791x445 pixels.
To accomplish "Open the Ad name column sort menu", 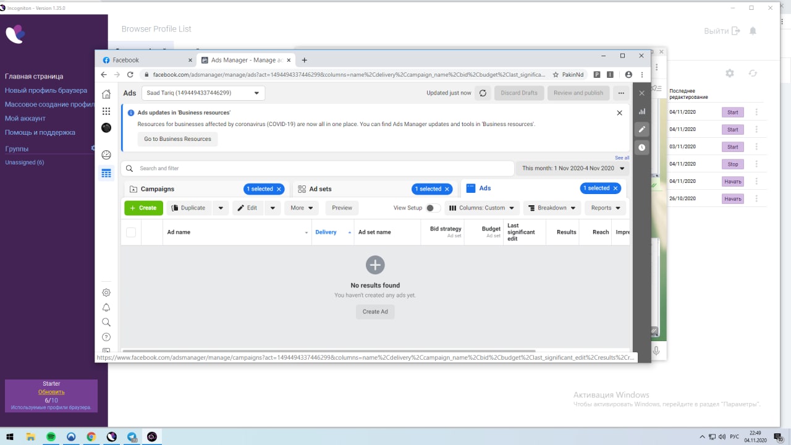I will coord(307,233).
